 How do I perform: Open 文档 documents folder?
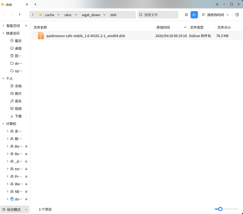point(16,86)
